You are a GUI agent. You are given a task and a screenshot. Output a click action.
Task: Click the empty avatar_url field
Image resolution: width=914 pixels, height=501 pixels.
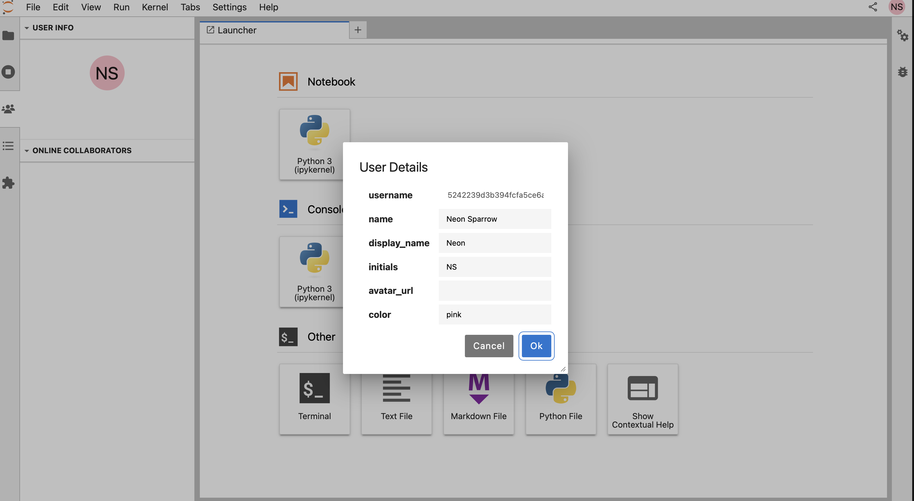tap(495, 291)
